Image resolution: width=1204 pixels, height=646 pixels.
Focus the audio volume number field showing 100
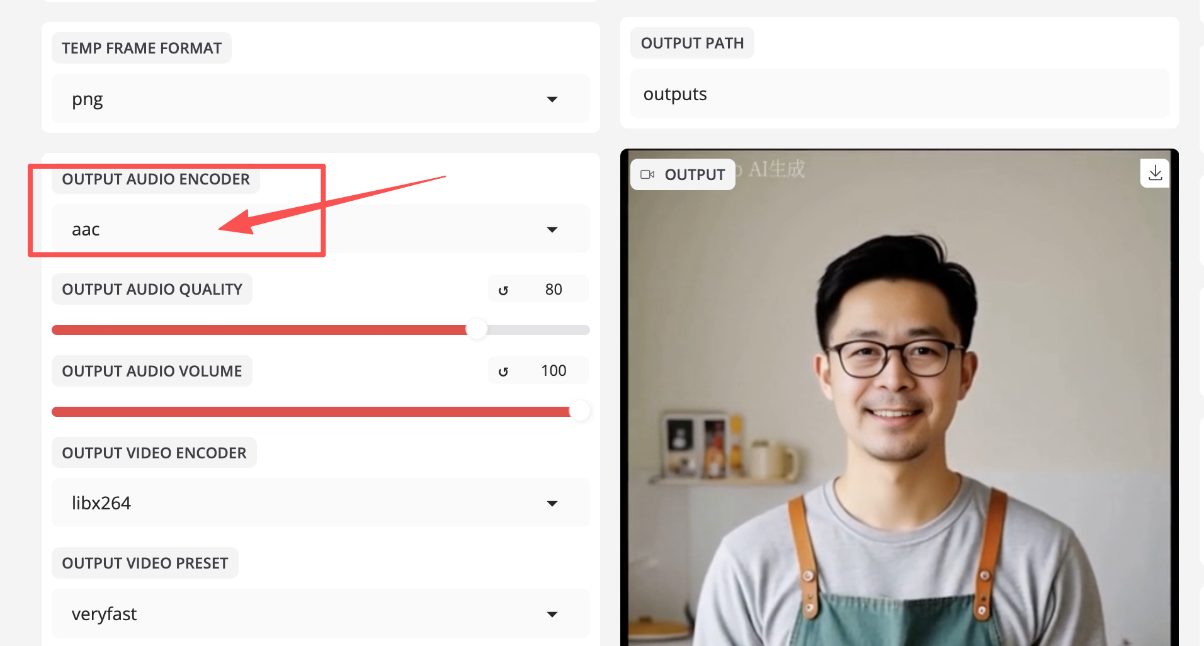554,371
